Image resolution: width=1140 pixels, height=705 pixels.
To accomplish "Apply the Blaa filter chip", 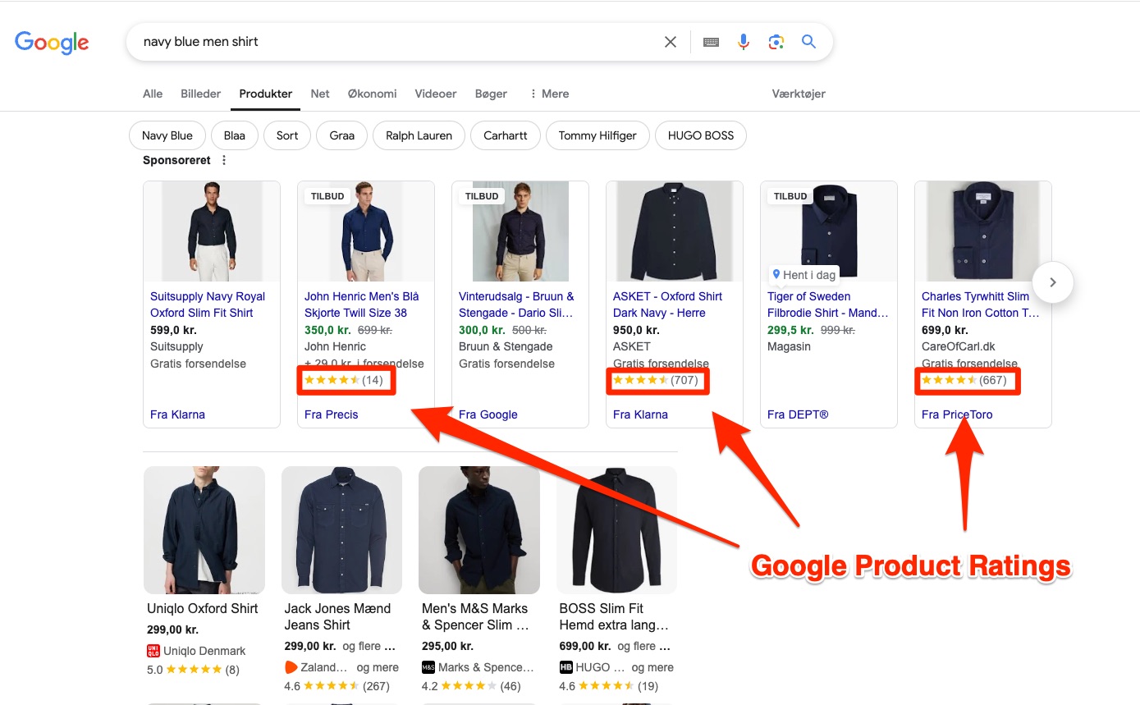I will coord(235,135).
